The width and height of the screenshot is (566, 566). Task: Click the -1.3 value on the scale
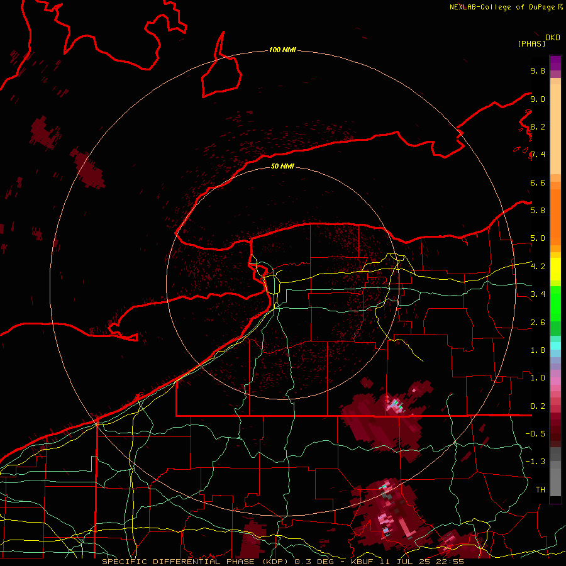(x=535, y=462)
